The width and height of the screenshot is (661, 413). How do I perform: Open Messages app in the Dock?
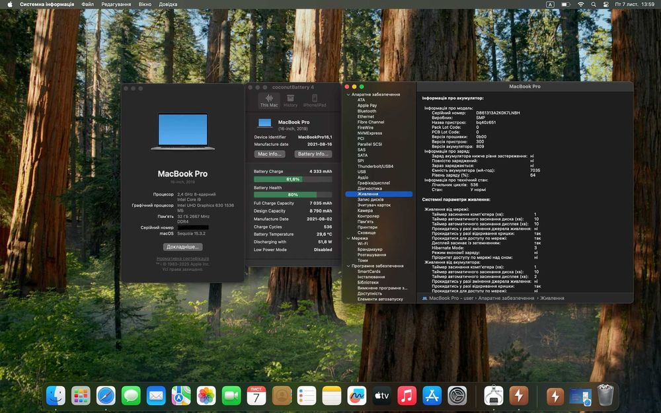pyautogui.click(x=131, y=396)
